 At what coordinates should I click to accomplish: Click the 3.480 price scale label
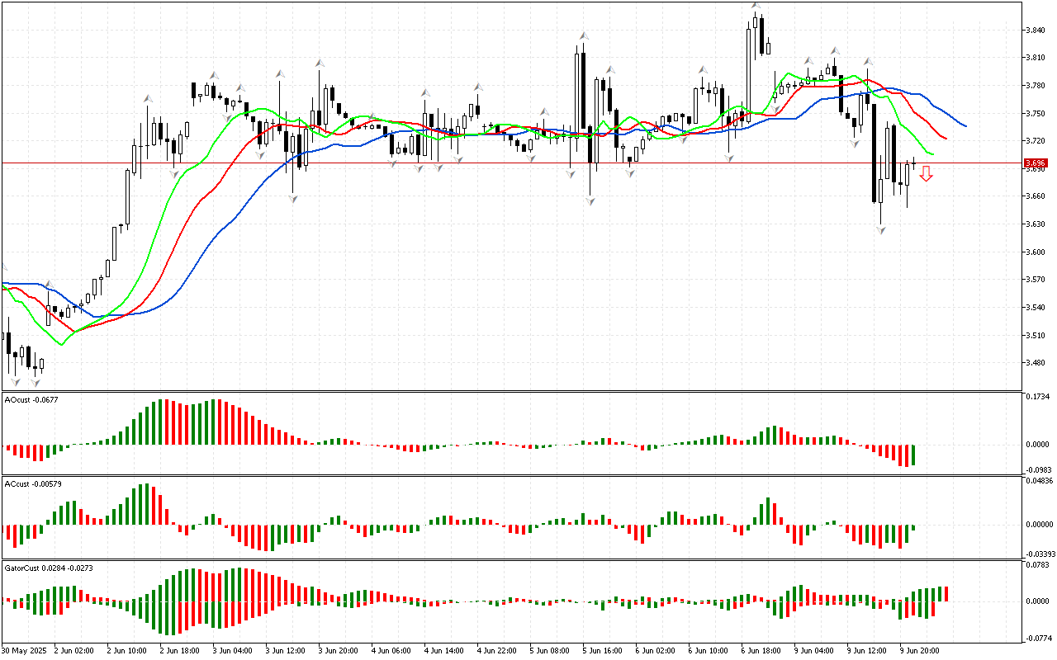pyautogui.click(x=1035, y=363)
